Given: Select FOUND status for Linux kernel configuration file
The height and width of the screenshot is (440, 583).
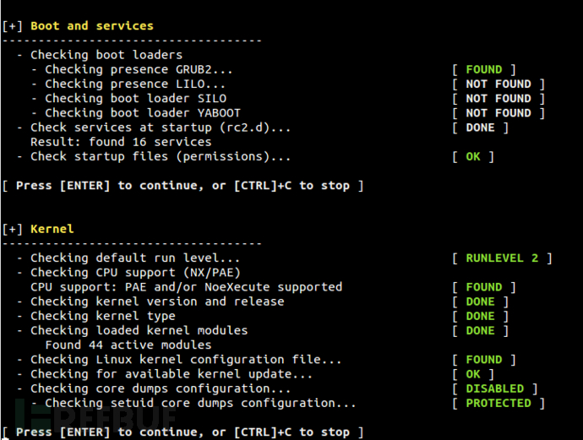Looking at the screenshot, I should (483, 359).
